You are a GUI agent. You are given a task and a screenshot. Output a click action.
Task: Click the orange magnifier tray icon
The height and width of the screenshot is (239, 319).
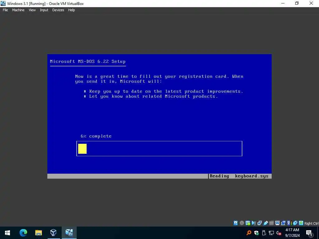249,233
